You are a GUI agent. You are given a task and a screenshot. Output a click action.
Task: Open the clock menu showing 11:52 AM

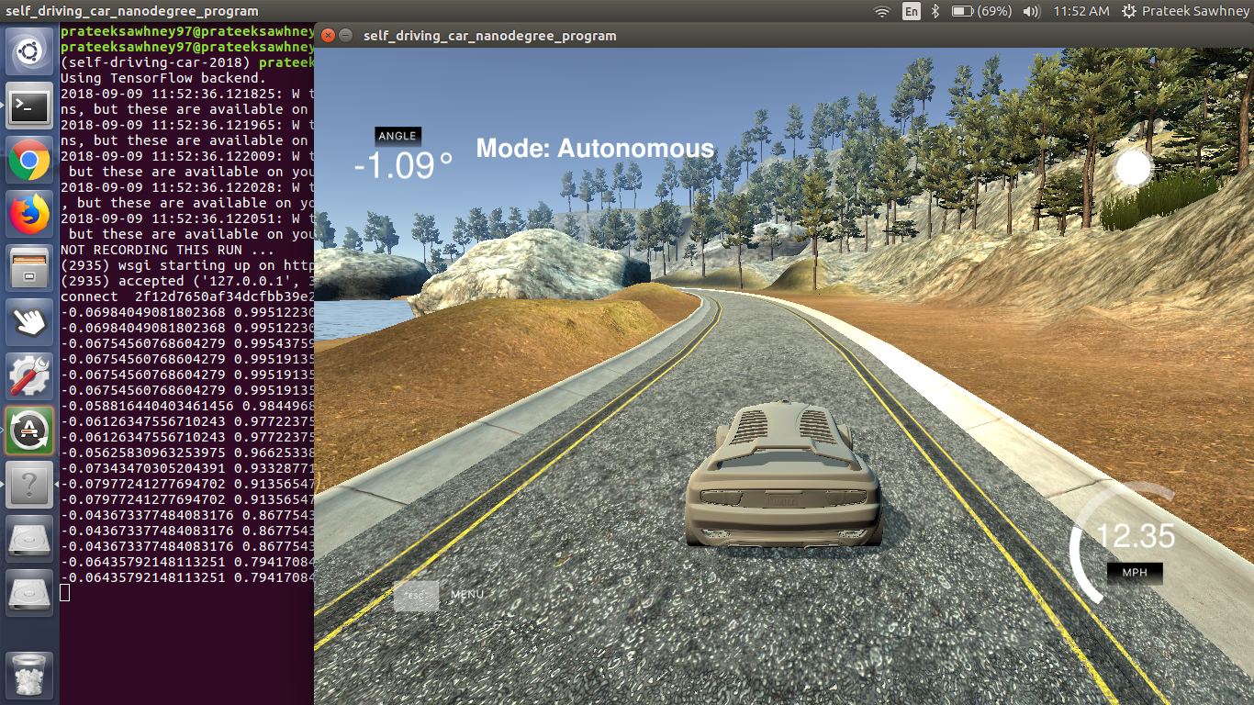(1081, 11)
